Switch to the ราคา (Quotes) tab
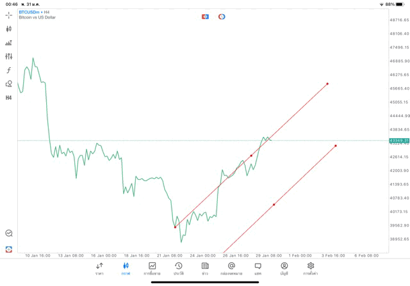This screenshot has height=286, width=410. pos(99,269)
